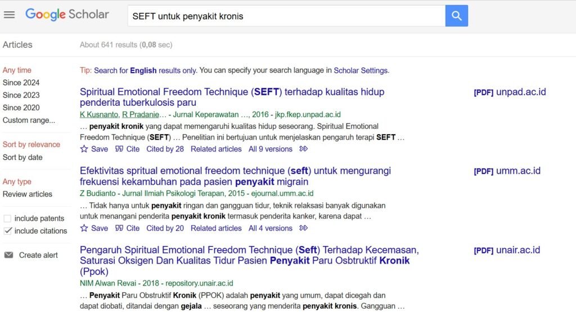
Task: Click the star Save icon for tuberkulosis paru result
Action: point(84,149)
